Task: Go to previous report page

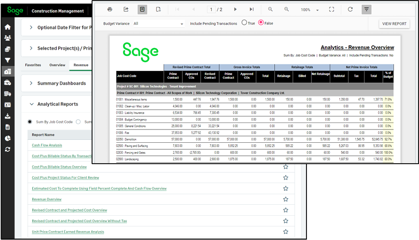Action: click(x=193, y=9)
